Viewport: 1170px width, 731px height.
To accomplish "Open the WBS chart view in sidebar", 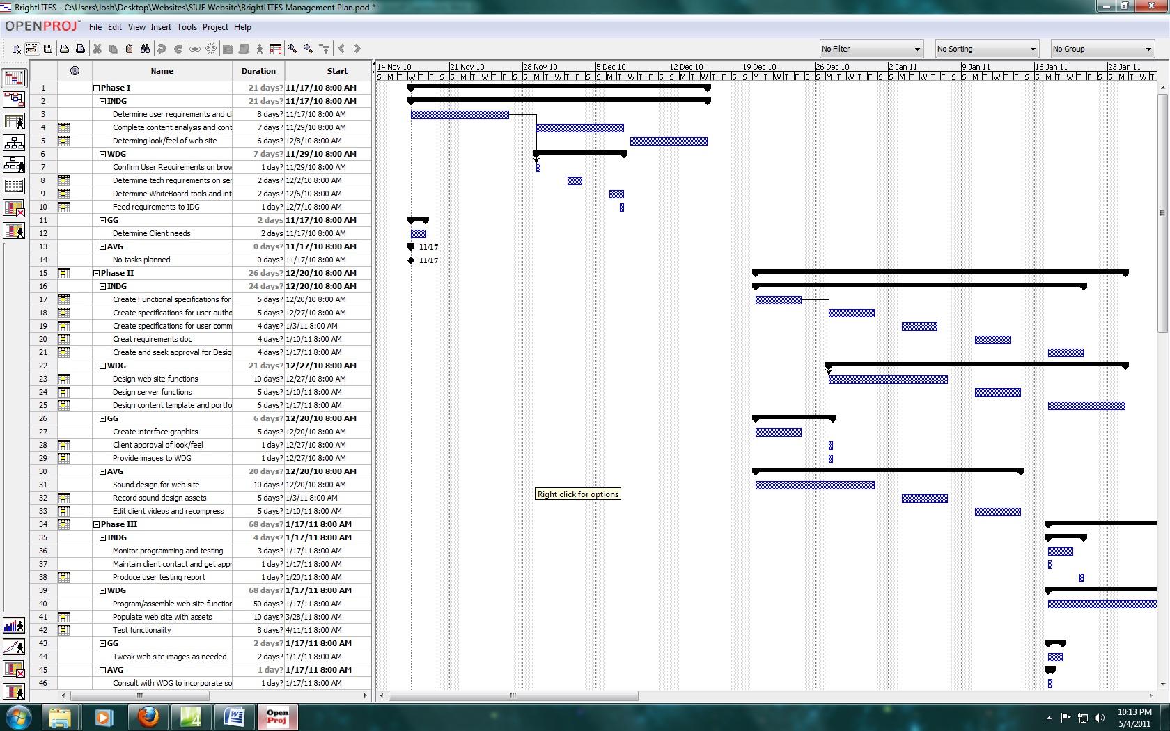I will click(x=14, y=143).
